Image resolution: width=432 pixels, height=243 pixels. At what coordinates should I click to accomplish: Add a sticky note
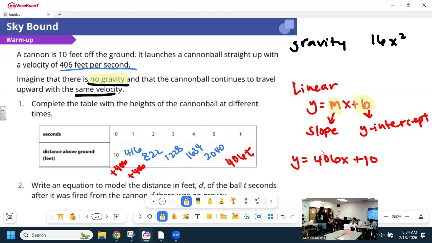pyautogui.click(x=209, y=217)
